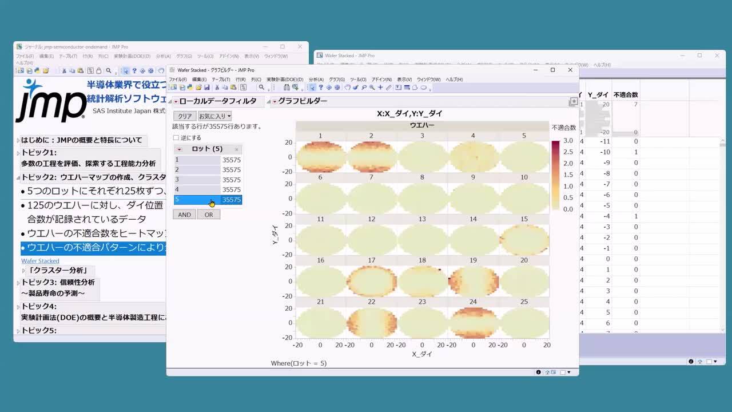Select ロット value 5 highlighted row

click(208, 200)
